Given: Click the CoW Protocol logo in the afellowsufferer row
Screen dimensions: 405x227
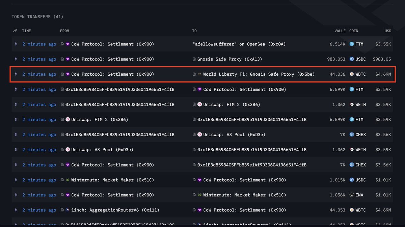Looking at the screenshot, I should click(67, 44).
